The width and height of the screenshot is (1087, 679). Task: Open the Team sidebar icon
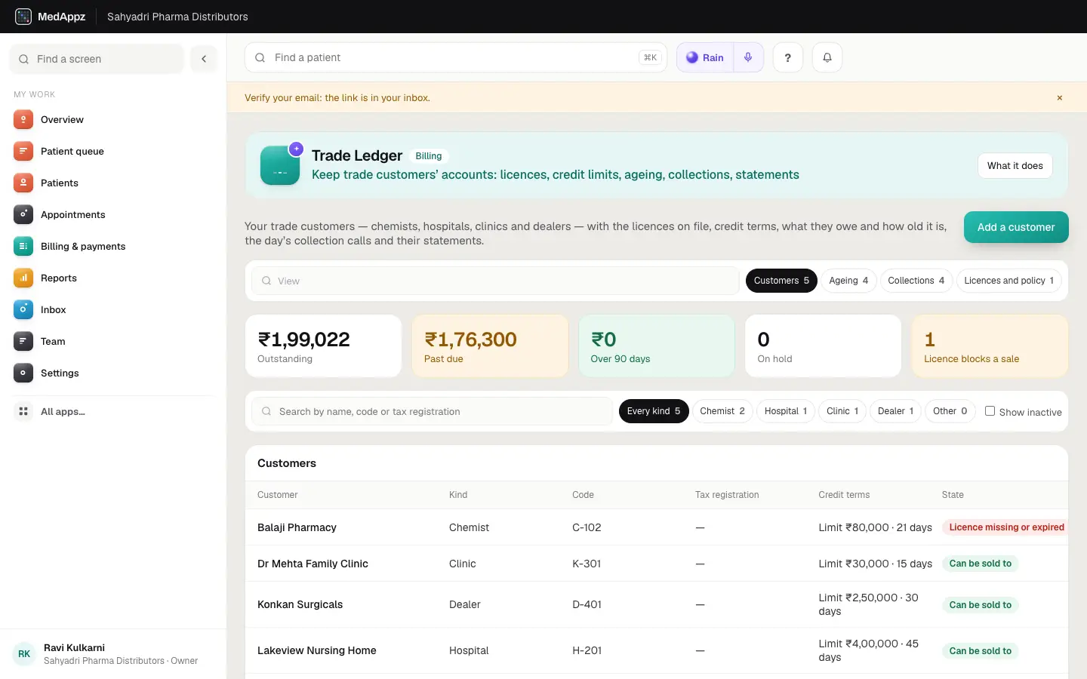(23, 341)
